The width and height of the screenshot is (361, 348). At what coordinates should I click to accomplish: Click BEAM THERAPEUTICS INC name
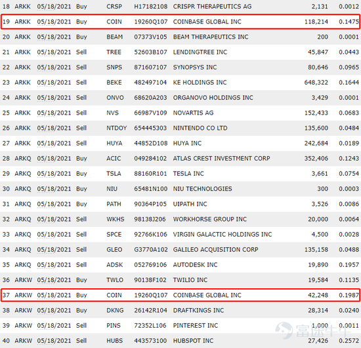(211, 37)
